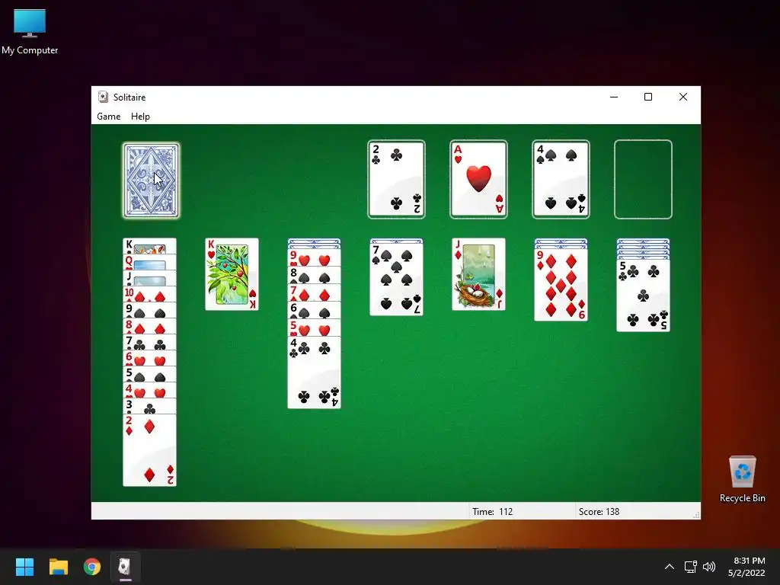780x585 pixels.
Task: Select the 4 of hearts card
Action: (150, 390)
